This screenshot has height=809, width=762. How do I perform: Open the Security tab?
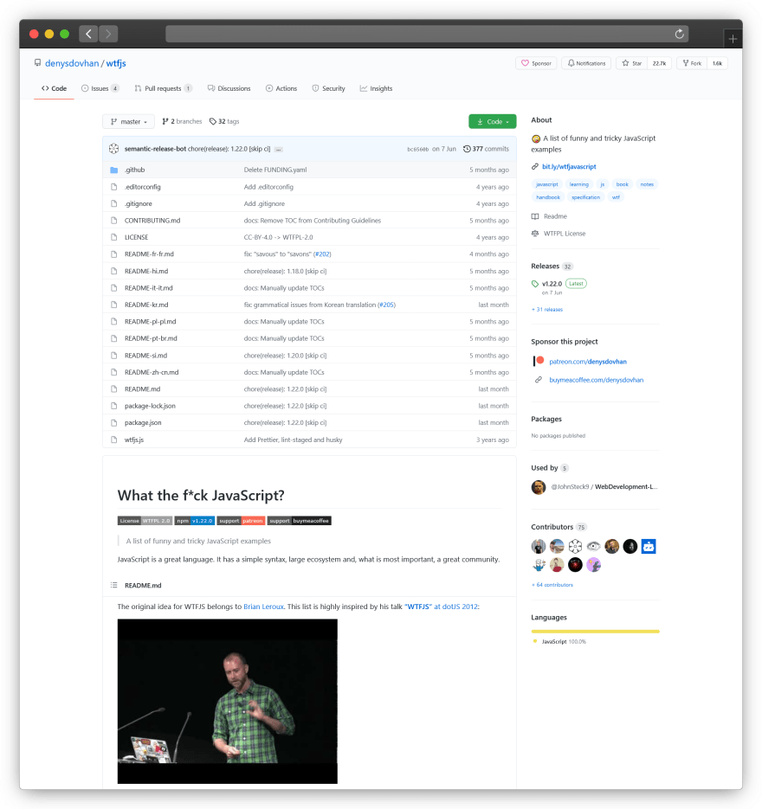pos(328,88)
